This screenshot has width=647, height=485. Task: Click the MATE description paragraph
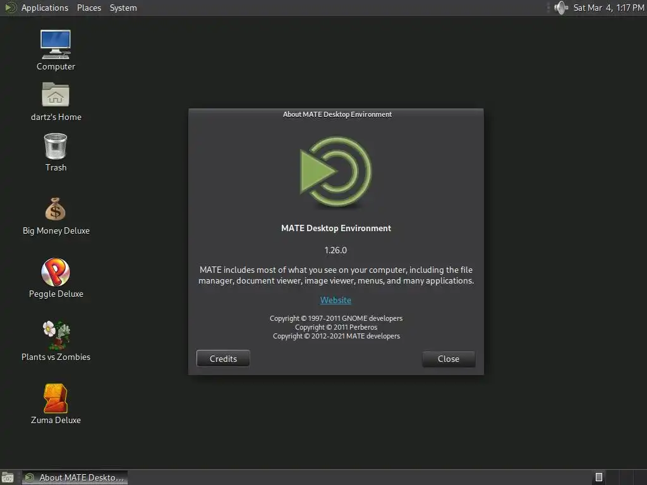336,275
